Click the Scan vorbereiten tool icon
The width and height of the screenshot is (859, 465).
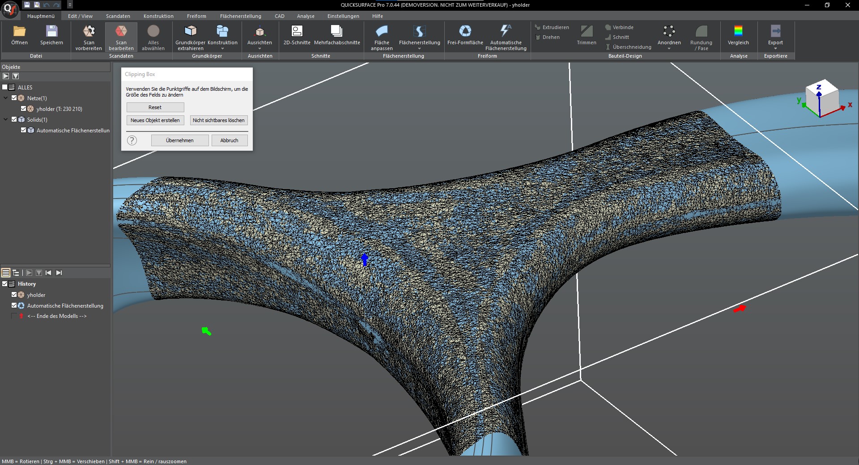pos(89,31)
